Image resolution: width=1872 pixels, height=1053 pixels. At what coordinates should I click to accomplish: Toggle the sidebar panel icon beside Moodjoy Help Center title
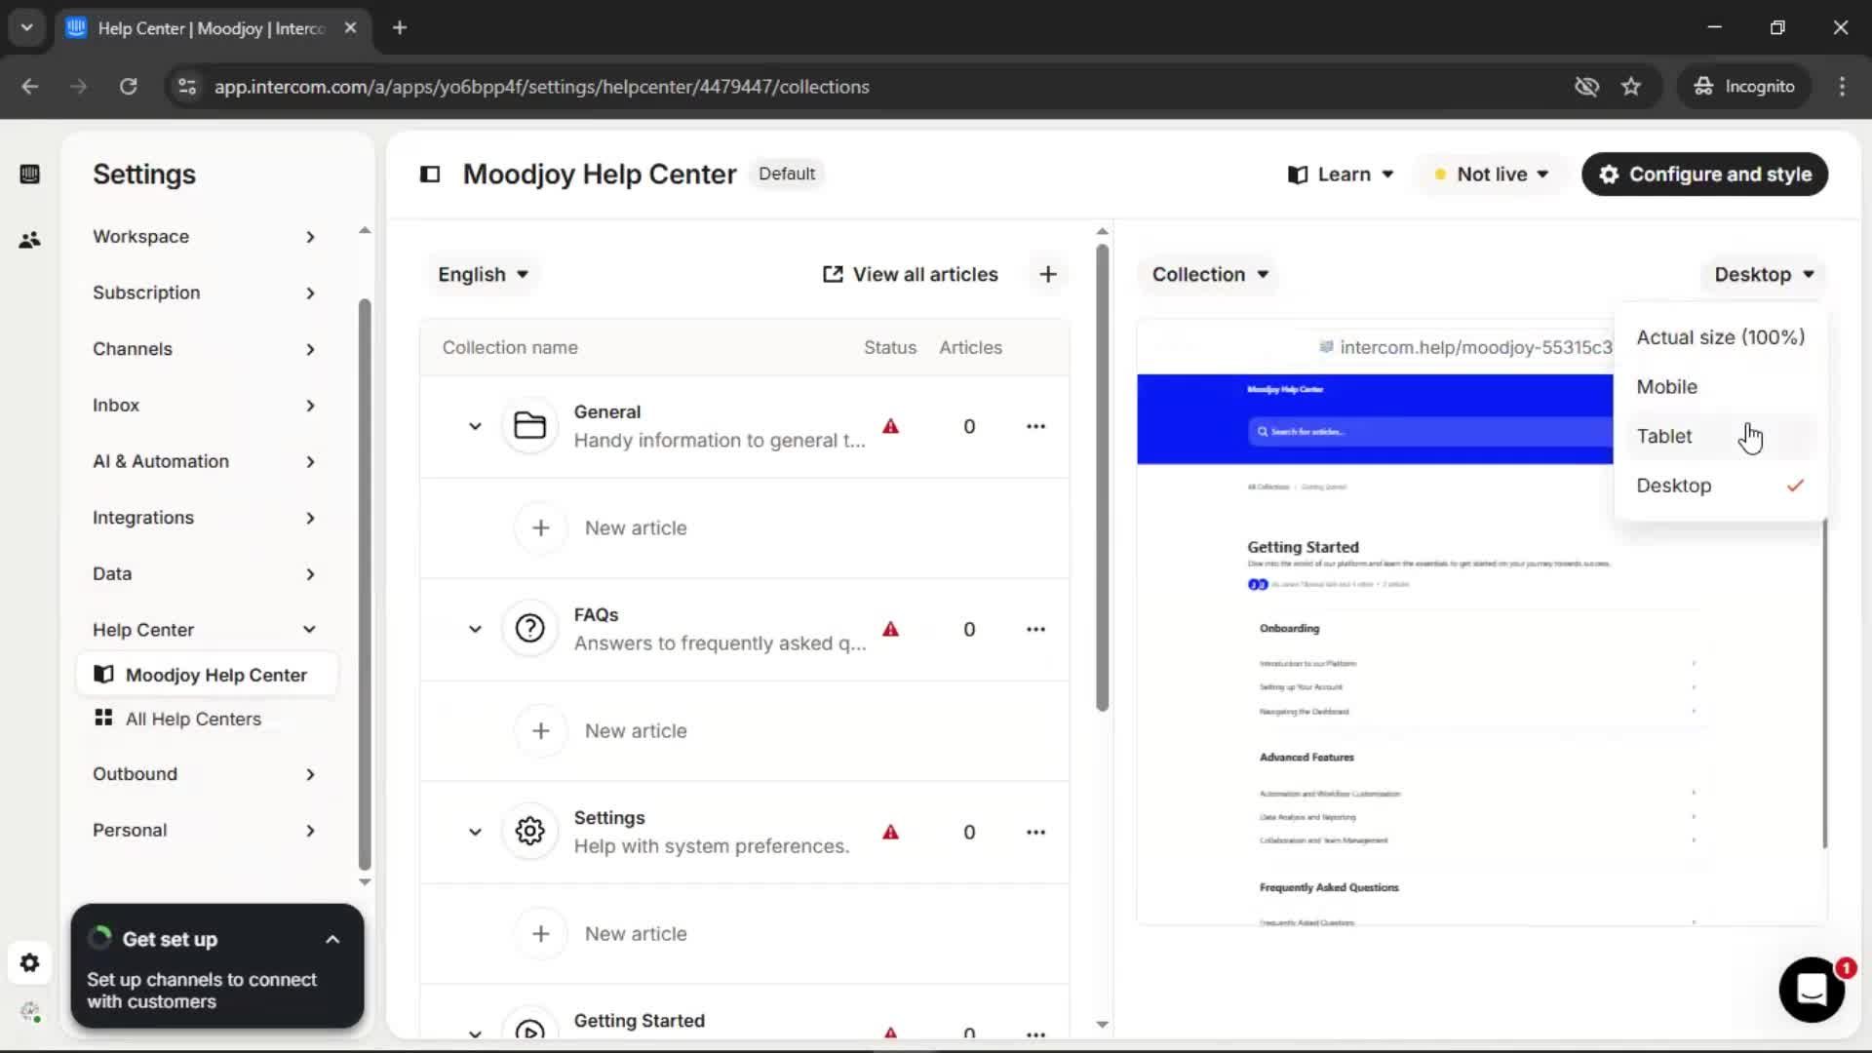430,175
